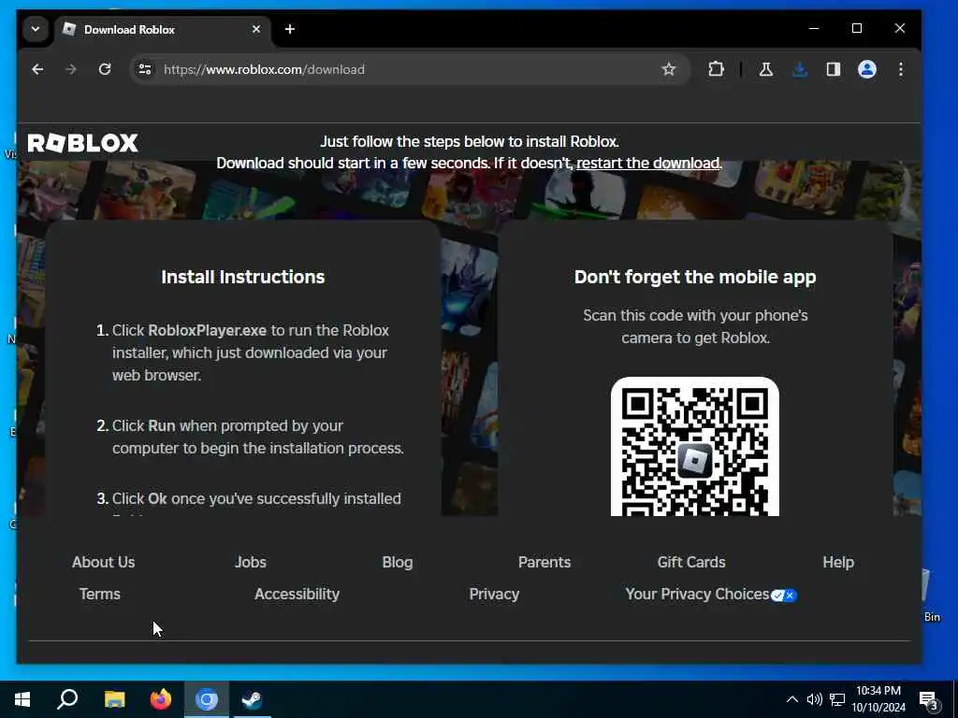Viewport: 958px width, 718px height.
Task: Open the Extensions puzzle icon
Action: point(716,69)
